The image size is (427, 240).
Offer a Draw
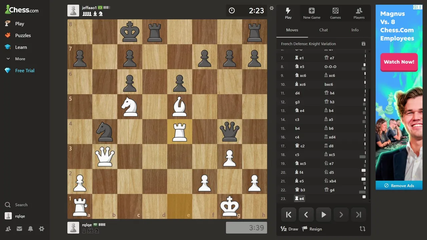pos(289,229)
